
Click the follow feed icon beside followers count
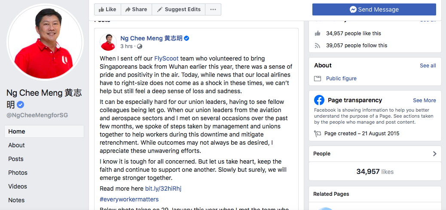pyautogui.click(x=318, y=46)
